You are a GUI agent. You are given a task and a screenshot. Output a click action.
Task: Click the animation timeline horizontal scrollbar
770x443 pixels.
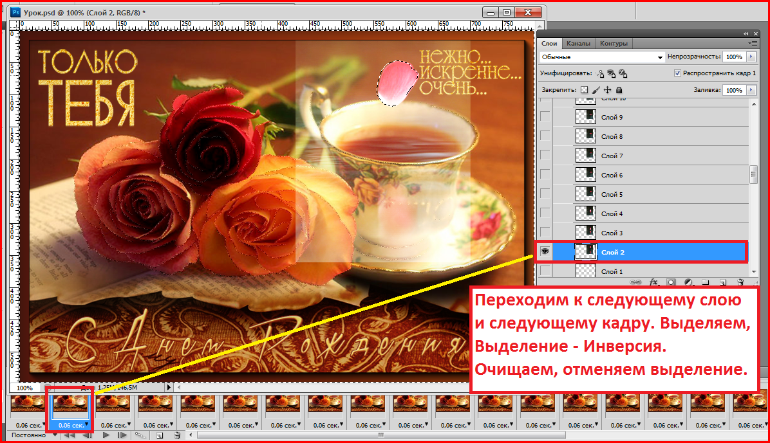click(x=380, y=435)
